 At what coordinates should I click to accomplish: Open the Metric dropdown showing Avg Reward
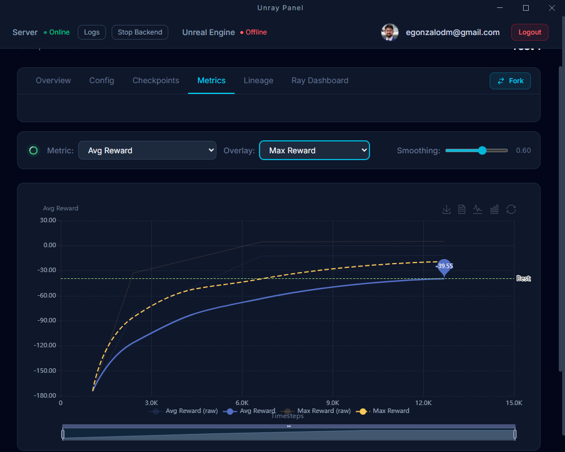point(147,150)
